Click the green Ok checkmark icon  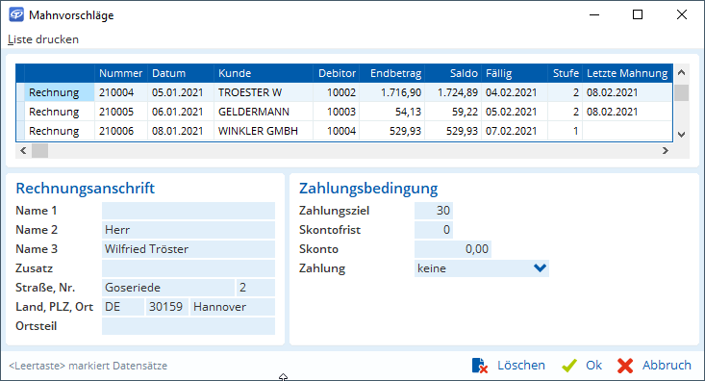569,366
